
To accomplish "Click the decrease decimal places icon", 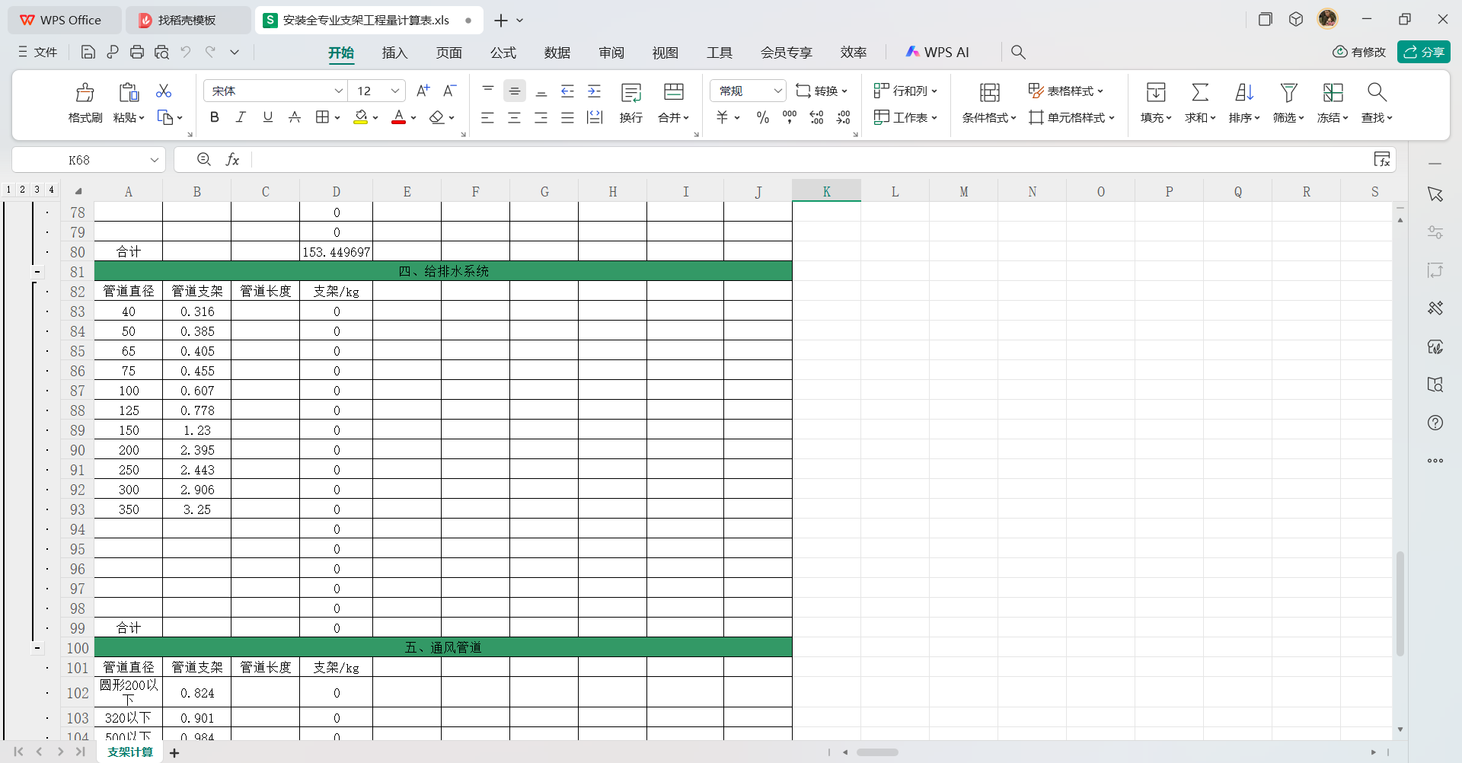I will pos(844,117).
